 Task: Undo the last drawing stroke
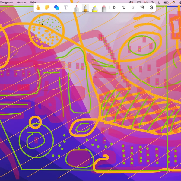(x=124, y=8)
